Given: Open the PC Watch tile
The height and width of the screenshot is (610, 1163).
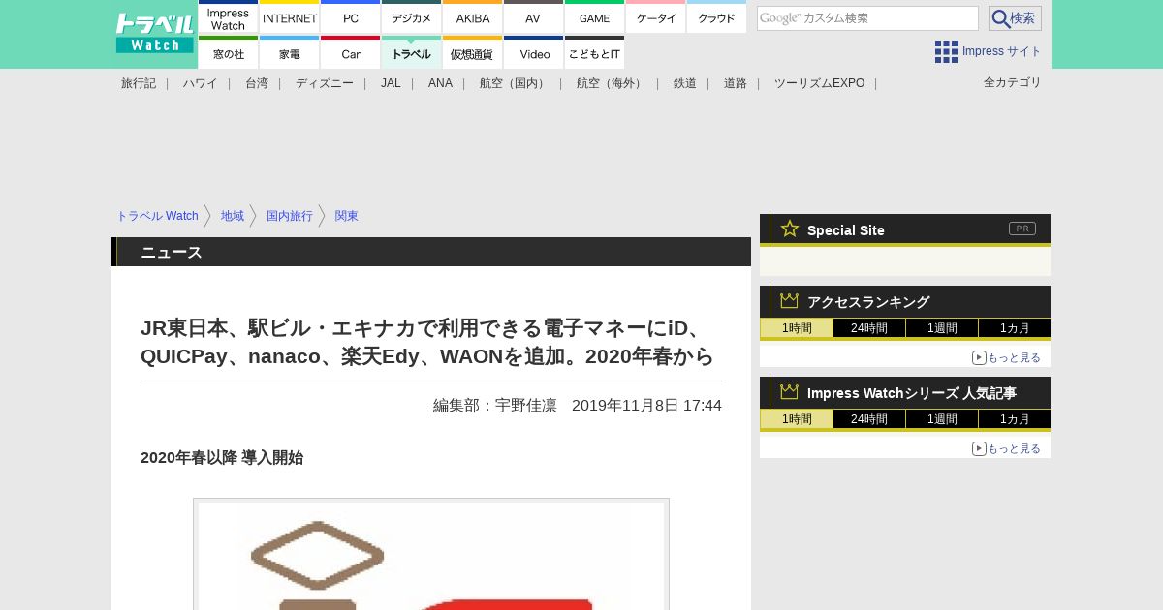Looking at the screenshot, I should [x=350, y=16].
